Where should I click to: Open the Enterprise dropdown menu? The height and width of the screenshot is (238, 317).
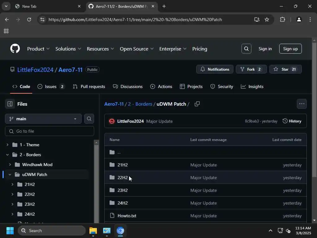pyautogui.click(x=173, y=49)
